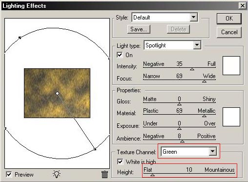The height and width of the screenshot is (182, 248).
Task: Click the Cancel button
Action: [229, 32]
